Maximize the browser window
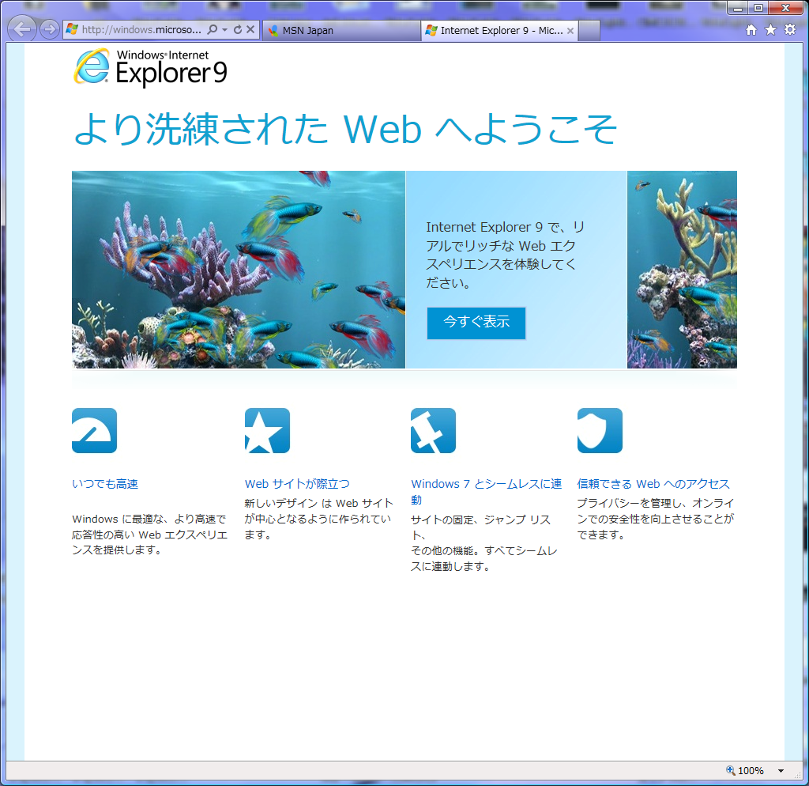Screen dimensions: 809x786 [758, 8]
